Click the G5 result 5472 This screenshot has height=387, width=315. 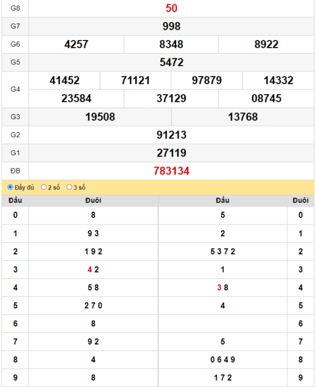(x=171, y=62)
